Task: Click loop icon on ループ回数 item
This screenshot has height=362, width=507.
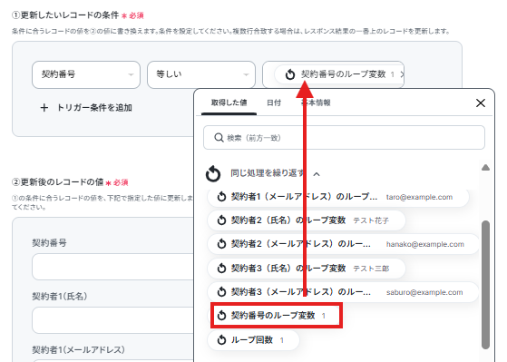Action: 221,340
